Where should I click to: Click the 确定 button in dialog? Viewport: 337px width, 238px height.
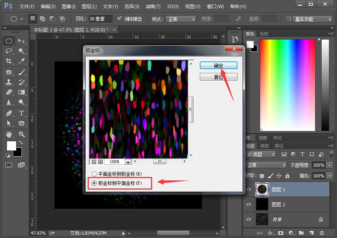(218, 66)
